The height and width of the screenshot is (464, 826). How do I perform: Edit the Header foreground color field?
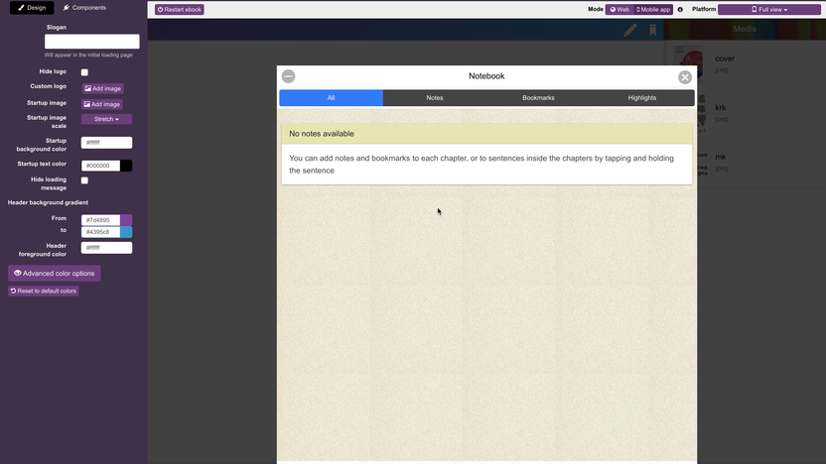coord(106,248)
